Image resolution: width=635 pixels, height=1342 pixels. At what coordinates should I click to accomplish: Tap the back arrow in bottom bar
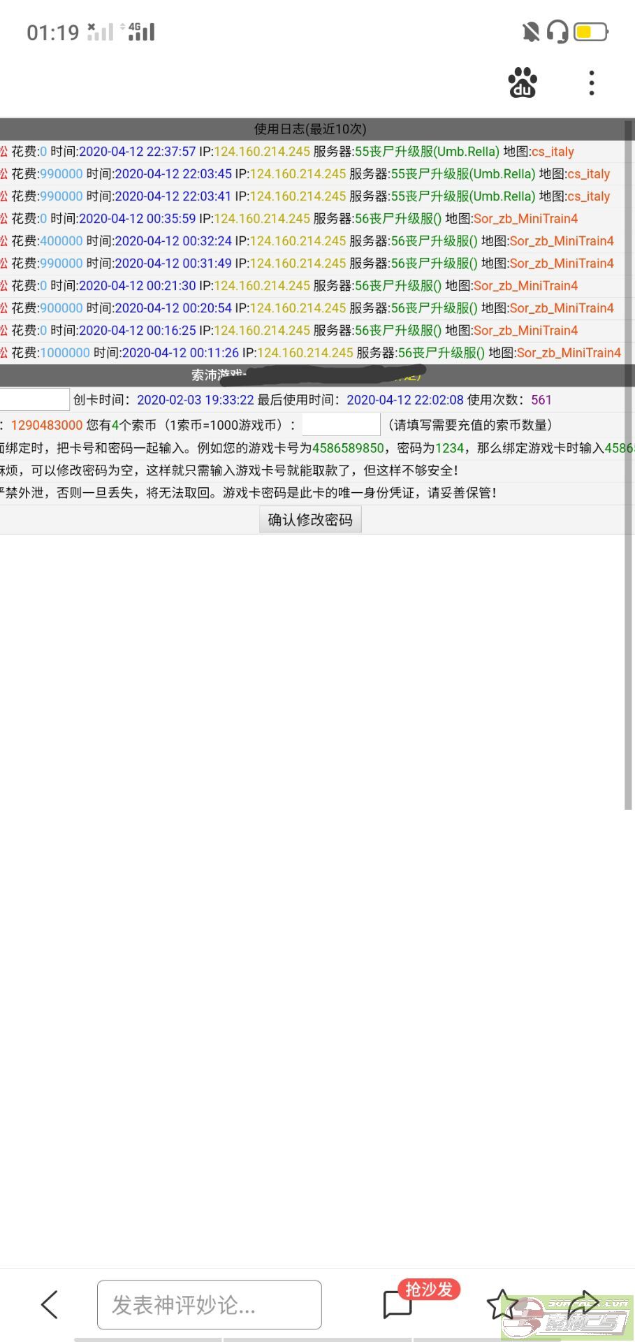coord(49,1304)
